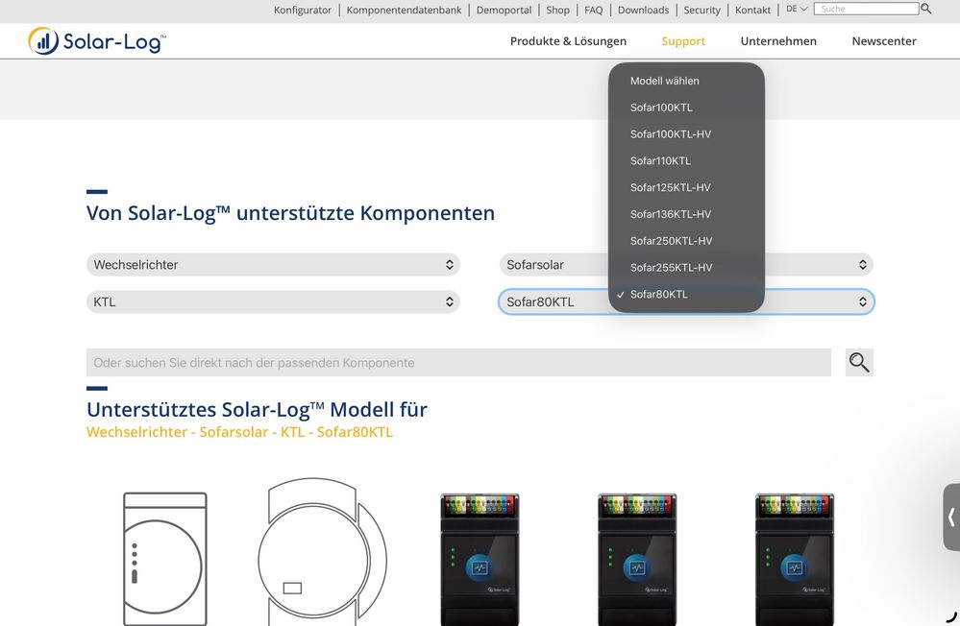Viewport: 960px width, 626px height.
Task: Open Produkte & Lösungen menu
Action: coord(568,41)
